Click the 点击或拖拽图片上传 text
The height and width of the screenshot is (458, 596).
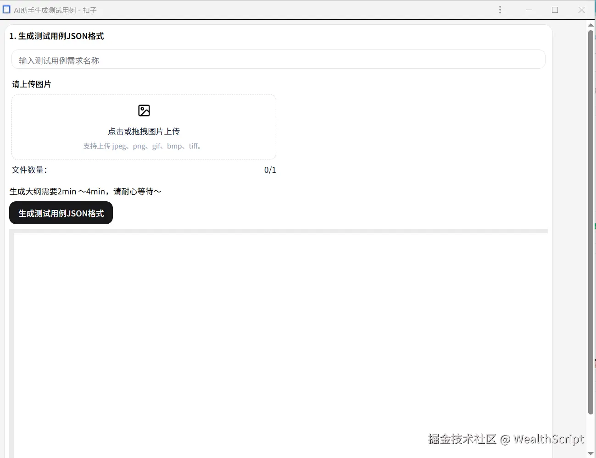(144, 131)
